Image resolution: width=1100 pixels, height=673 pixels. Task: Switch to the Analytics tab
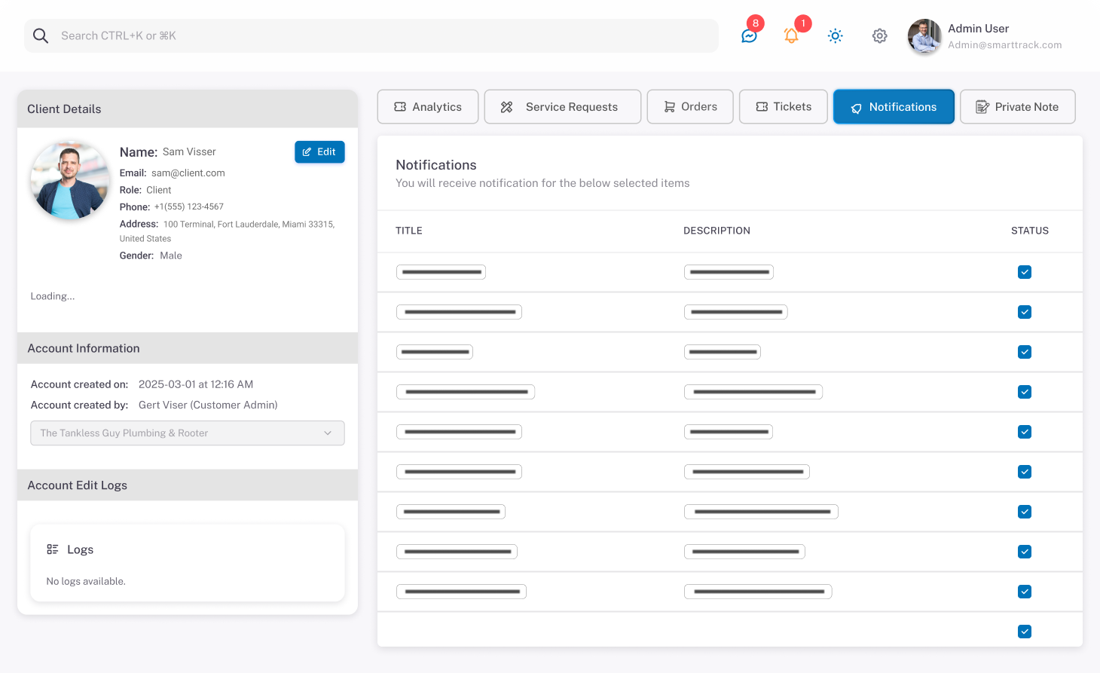point(428,107)
